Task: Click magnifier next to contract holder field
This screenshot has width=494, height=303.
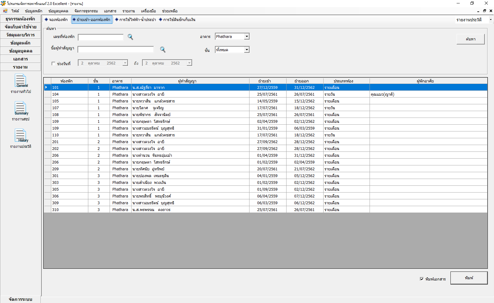Action: pyautogui.click(x=163, y=50)
